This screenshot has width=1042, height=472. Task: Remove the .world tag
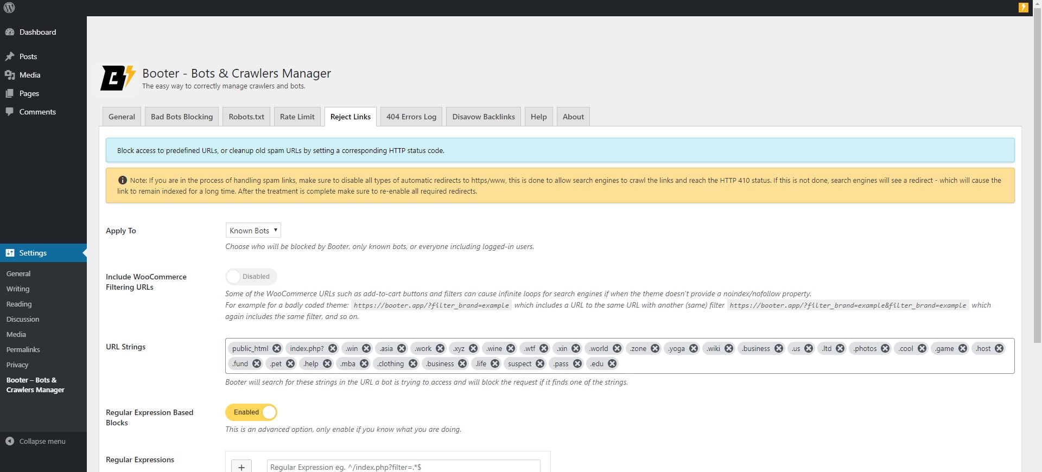pos(617,348)
